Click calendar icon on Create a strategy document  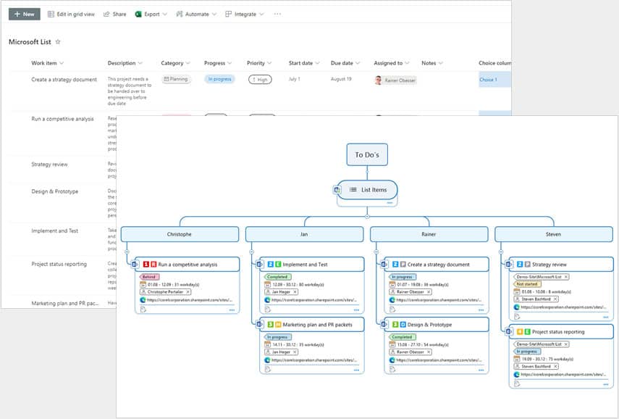(392, 284)
